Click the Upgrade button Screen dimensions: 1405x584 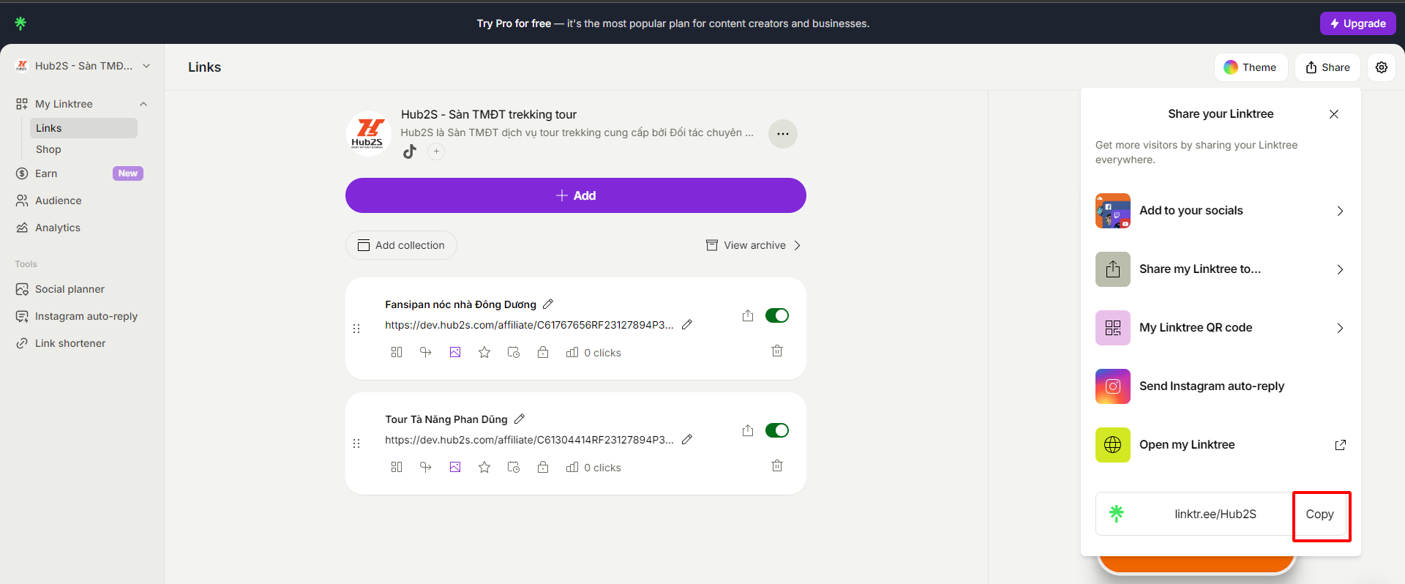(x=1358, y=23)
